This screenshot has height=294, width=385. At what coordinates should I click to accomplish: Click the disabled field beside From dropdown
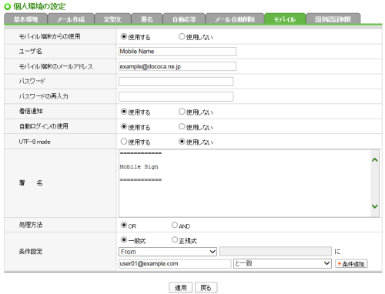point(276,252)
